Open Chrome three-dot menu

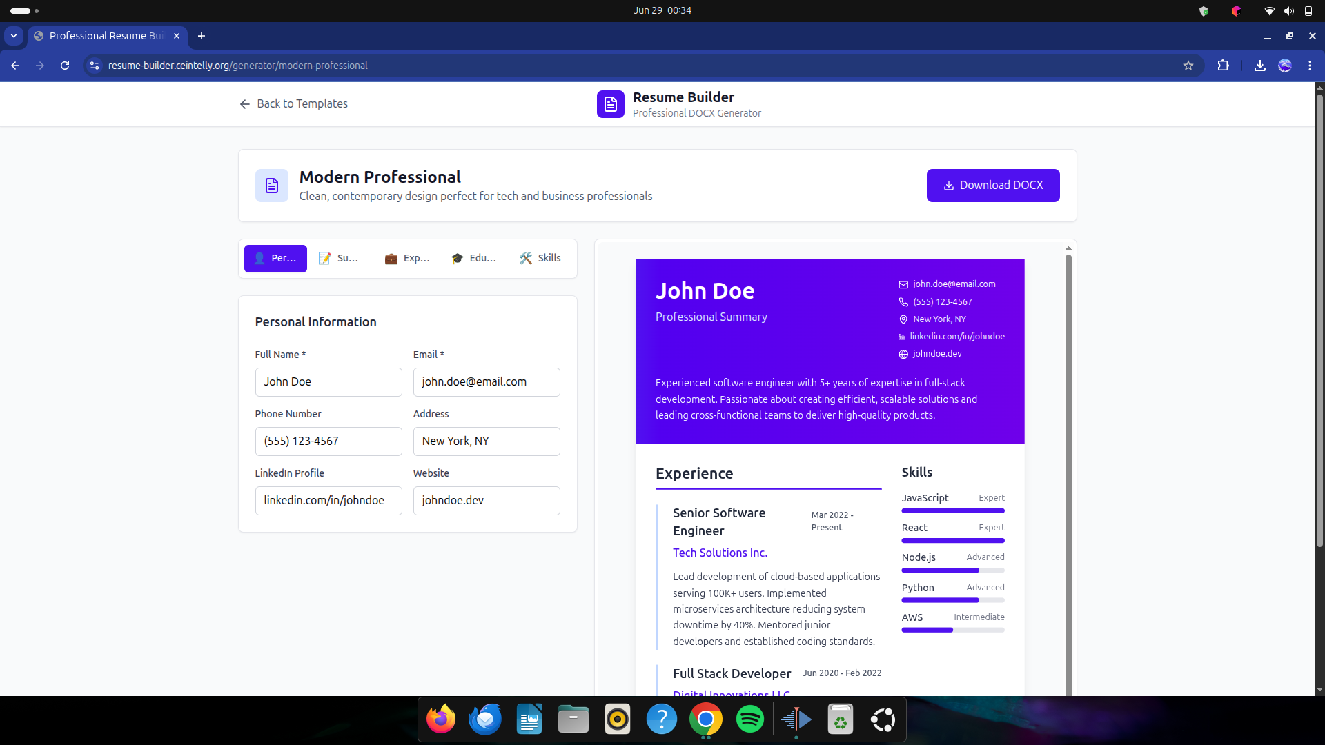pyautogui.click(x=1309, y=66)
